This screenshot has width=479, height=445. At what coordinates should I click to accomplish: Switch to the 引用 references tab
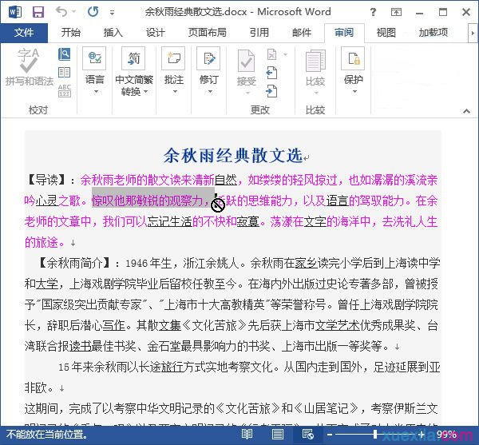[259, 33]
